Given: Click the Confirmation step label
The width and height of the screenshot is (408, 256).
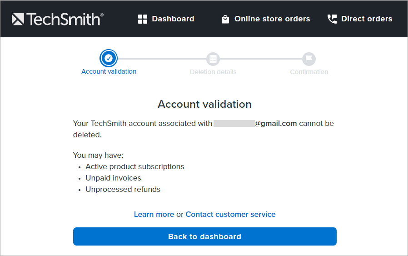Looking at the screenshot, I should click(x=309, y=72).
